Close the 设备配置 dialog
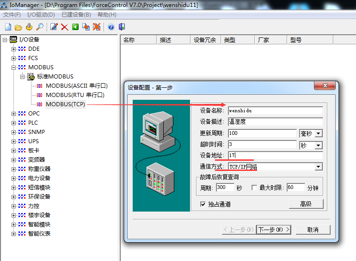Image resolution: width=356 pixels, height=261 pixels. (325, 85)
